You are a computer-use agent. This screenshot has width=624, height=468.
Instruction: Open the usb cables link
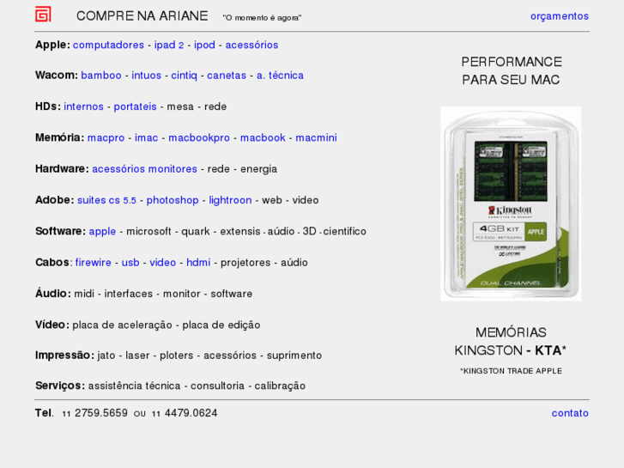[x=130, y=263]
